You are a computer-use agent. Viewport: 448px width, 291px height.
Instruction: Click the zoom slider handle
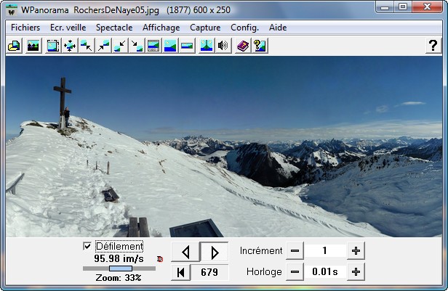tap(120, 269)
